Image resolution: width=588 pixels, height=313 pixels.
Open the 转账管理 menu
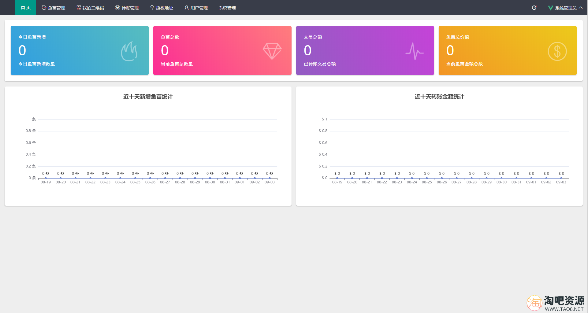127,8
